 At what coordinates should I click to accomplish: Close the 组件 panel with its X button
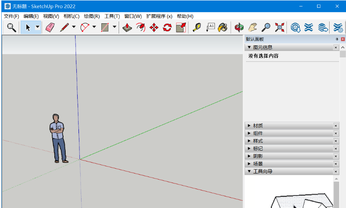[336, 133]
